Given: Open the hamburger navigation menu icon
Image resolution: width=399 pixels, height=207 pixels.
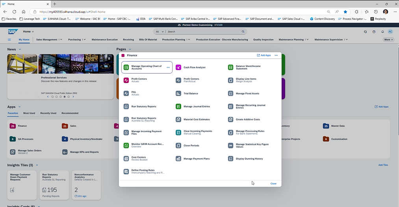Looking at the screenshot, I should pyautogui.click(x=9, y=40).
